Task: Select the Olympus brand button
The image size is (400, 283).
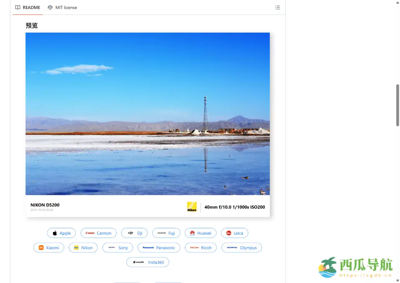Action: point(241,248)
